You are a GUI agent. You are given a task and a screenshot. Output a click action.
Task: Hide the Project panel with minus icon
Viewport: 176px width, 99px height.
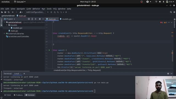point(43,19)
